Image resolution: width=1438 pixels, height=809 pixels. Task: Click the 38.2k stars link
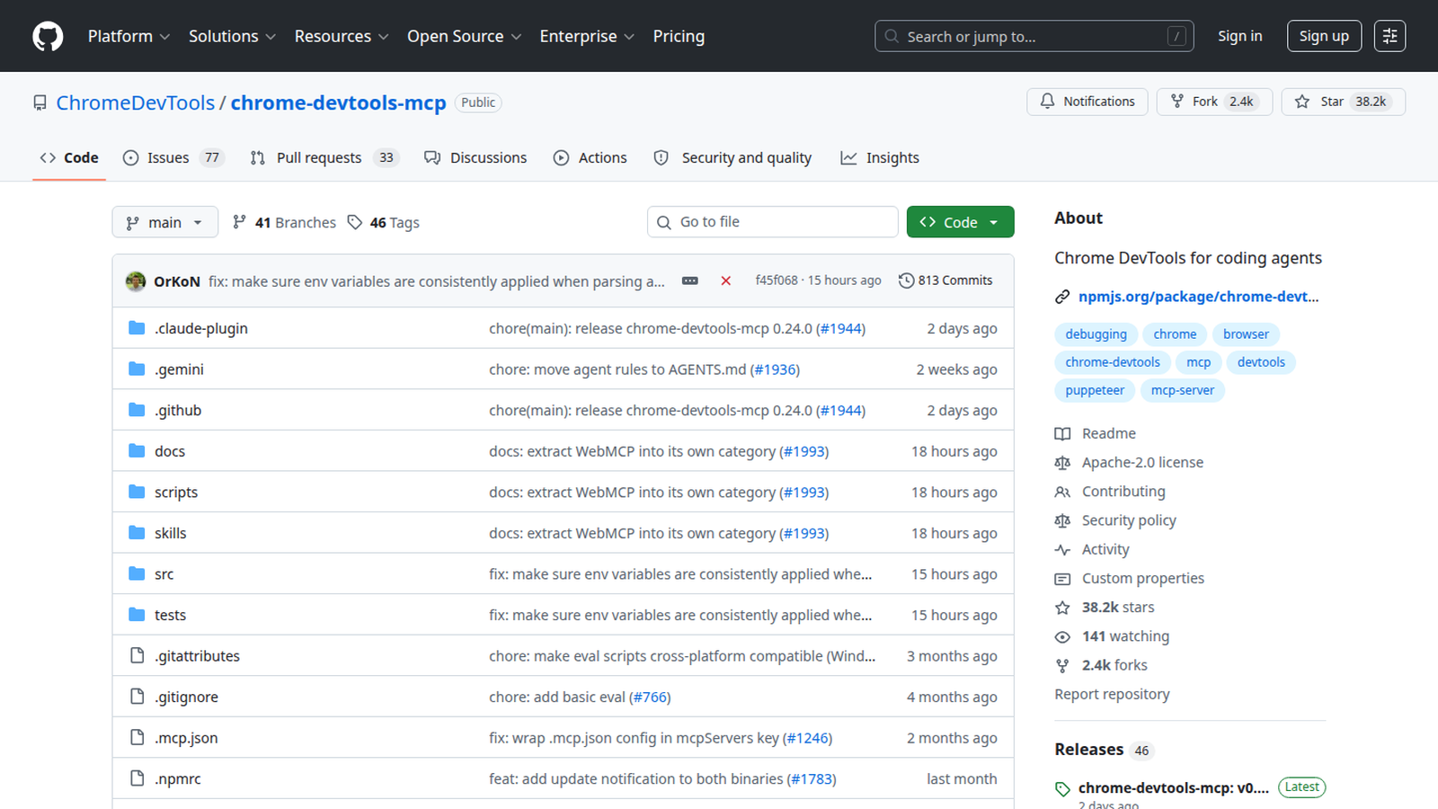coord(1118,608)
